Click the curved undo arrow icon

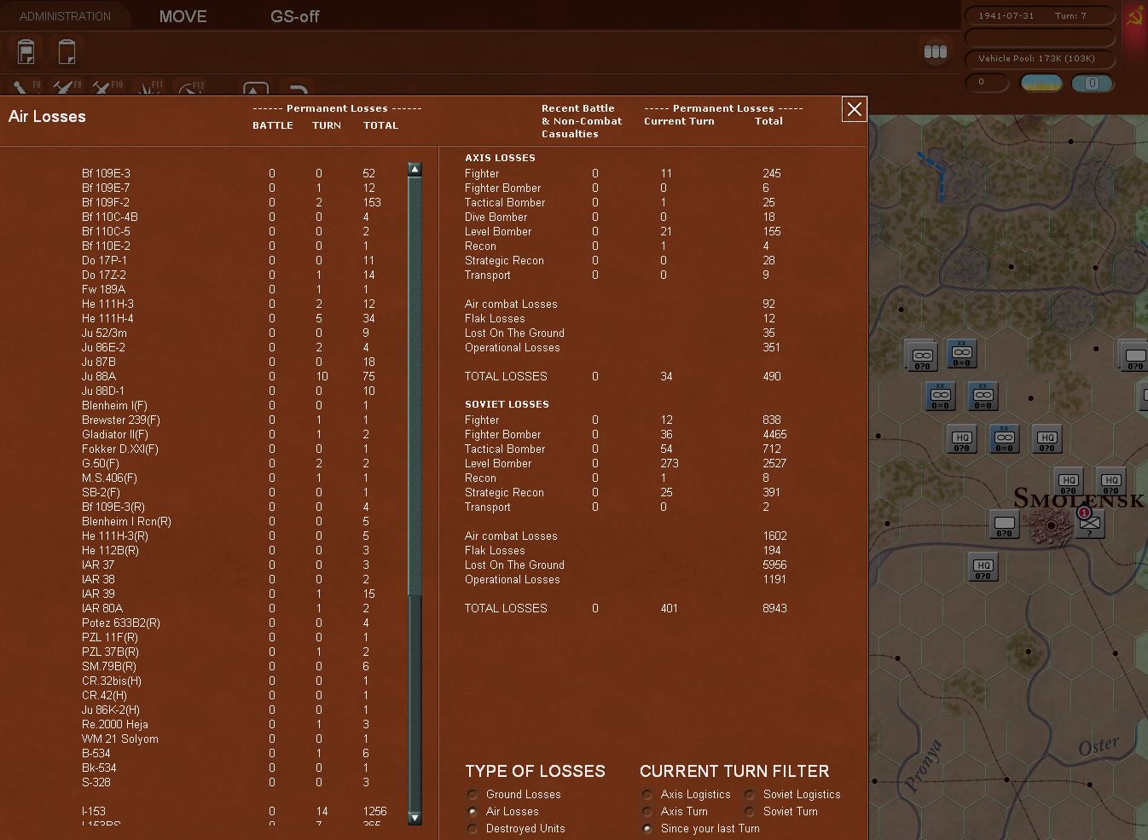[298, 89]
